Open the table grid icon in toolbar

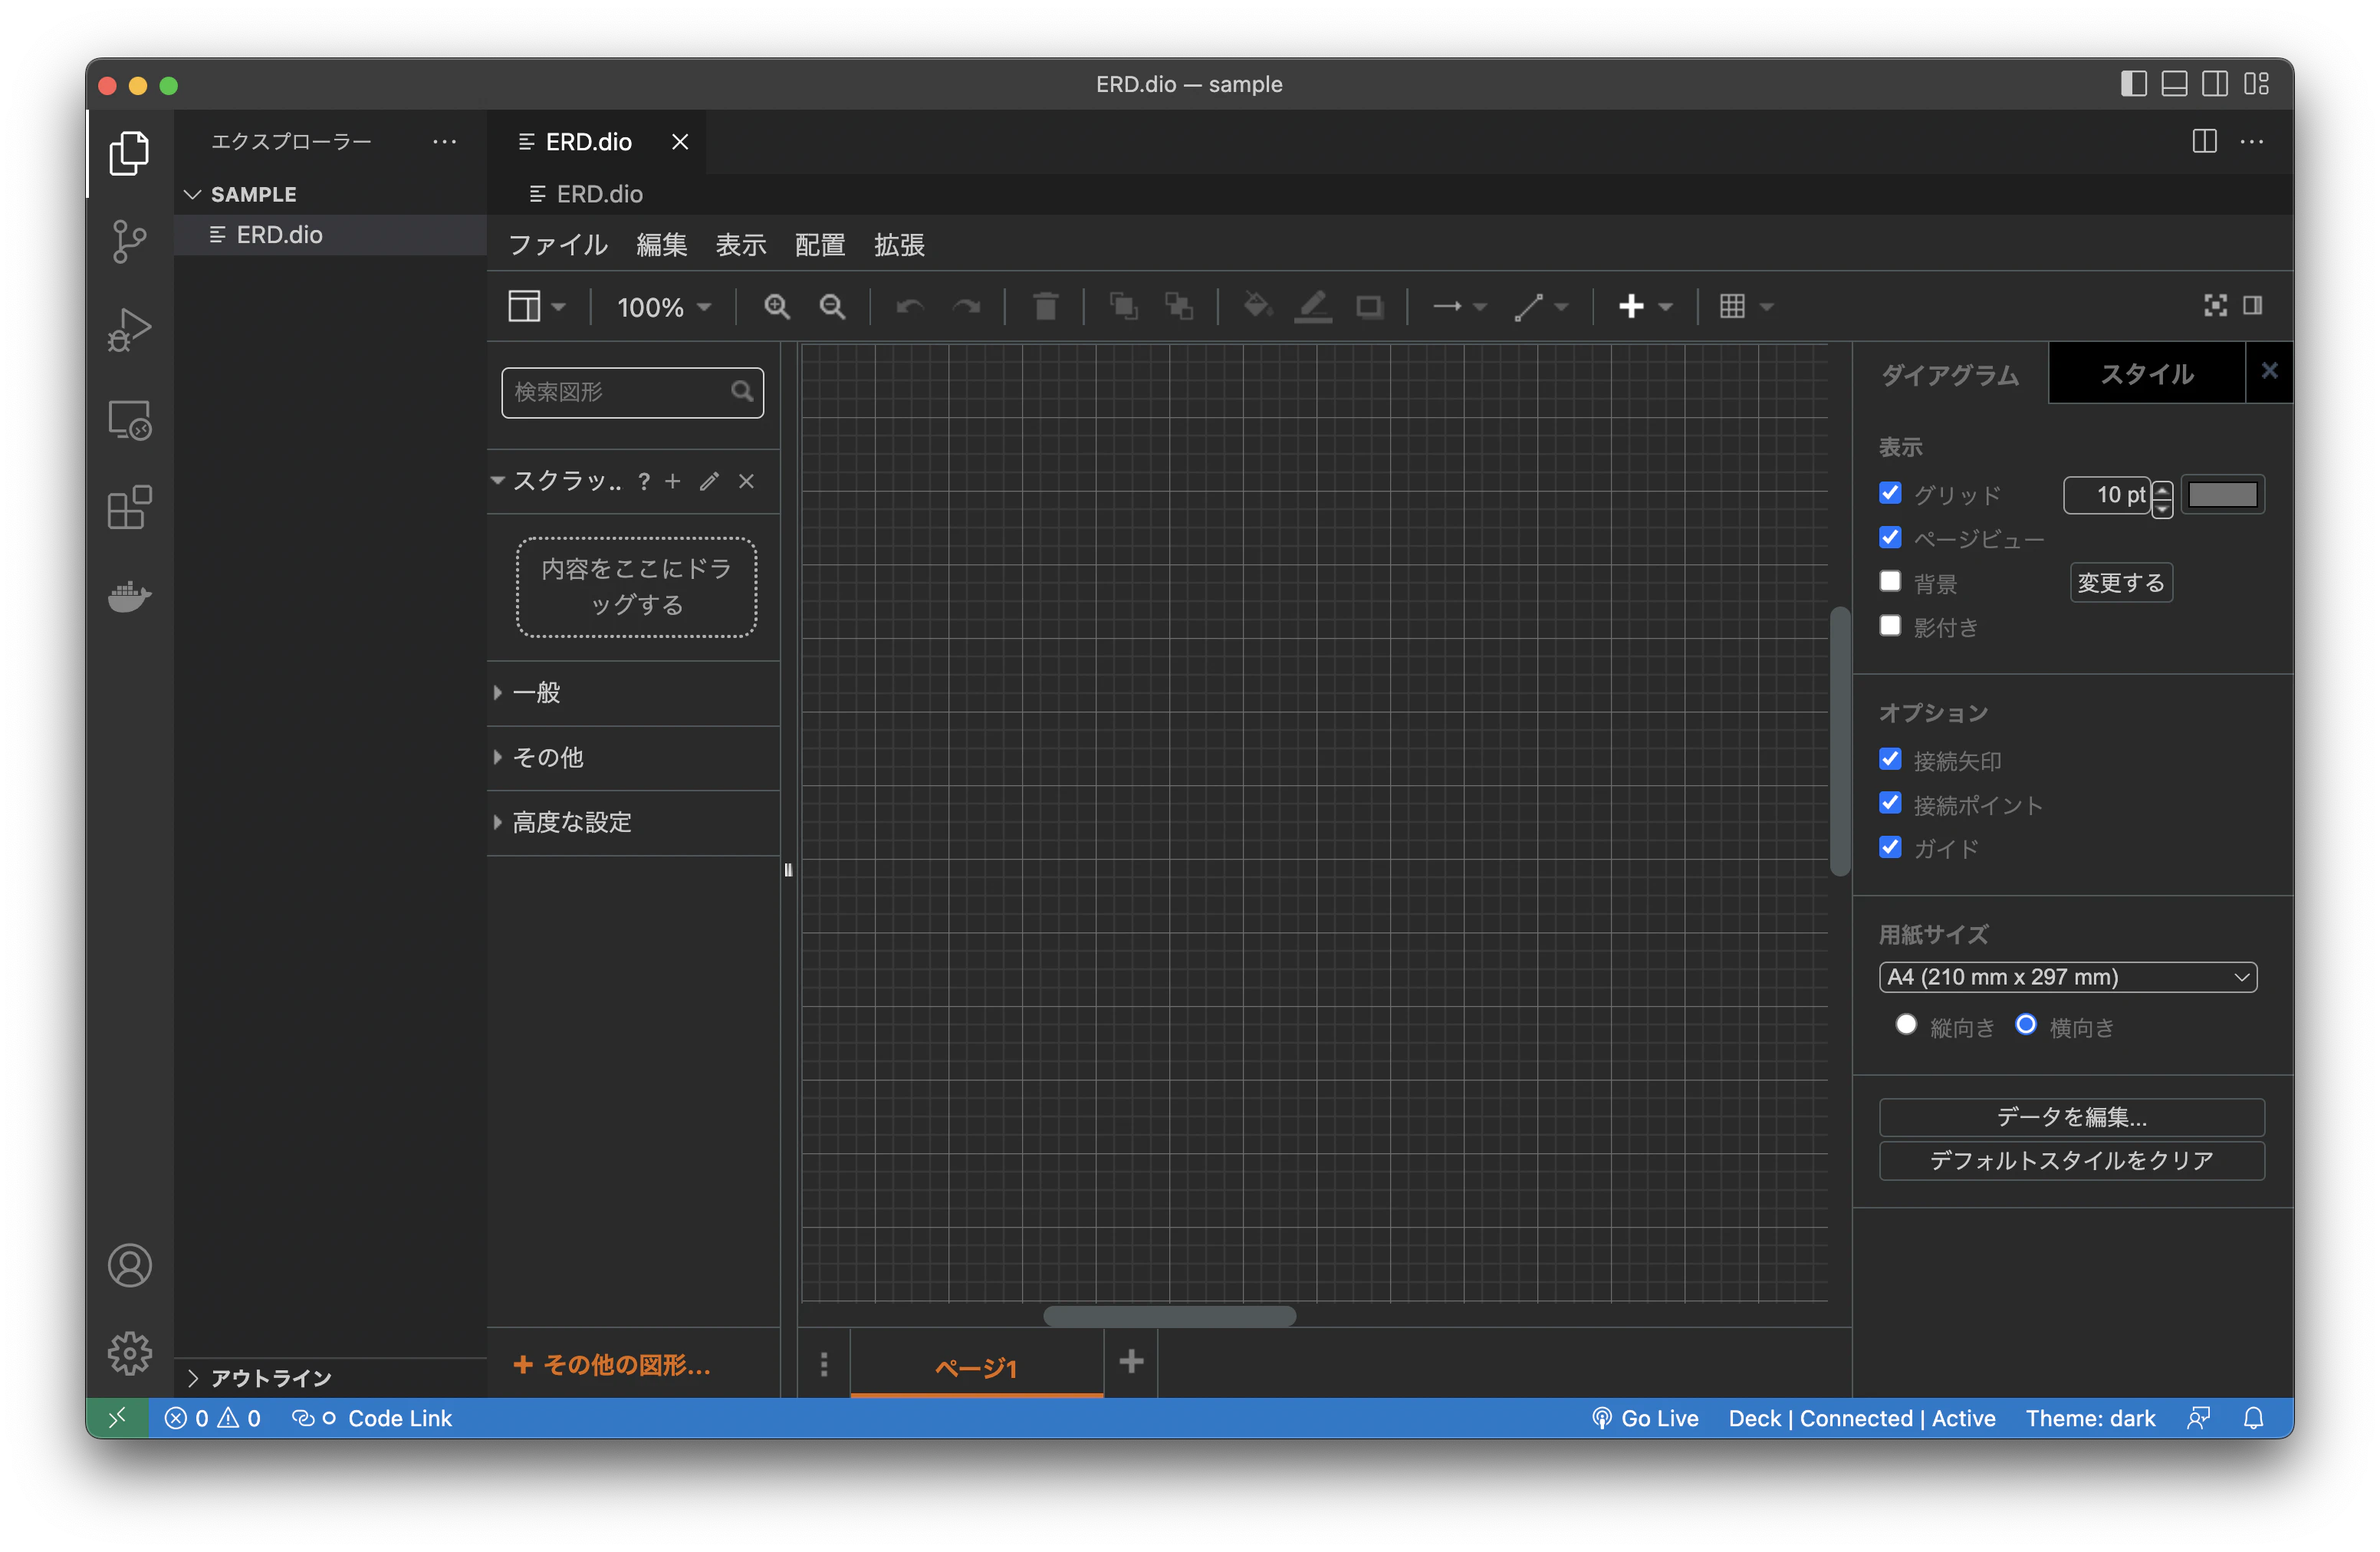click(1733, 307)
